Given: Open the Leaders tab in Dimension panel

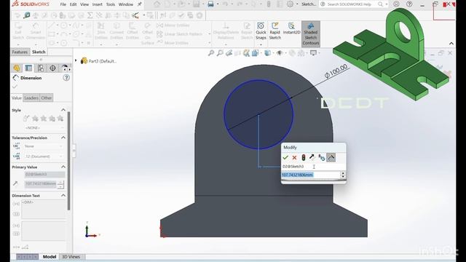Looking at the screenshot, I should tap(31, 98).
